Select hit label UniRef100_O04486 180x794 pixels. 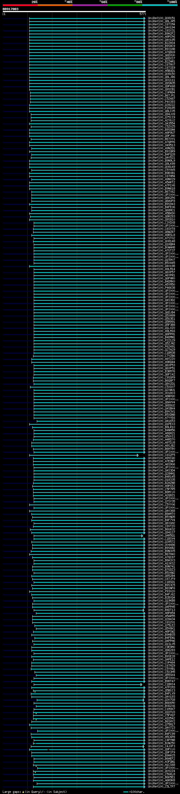(x=161, y=545)
